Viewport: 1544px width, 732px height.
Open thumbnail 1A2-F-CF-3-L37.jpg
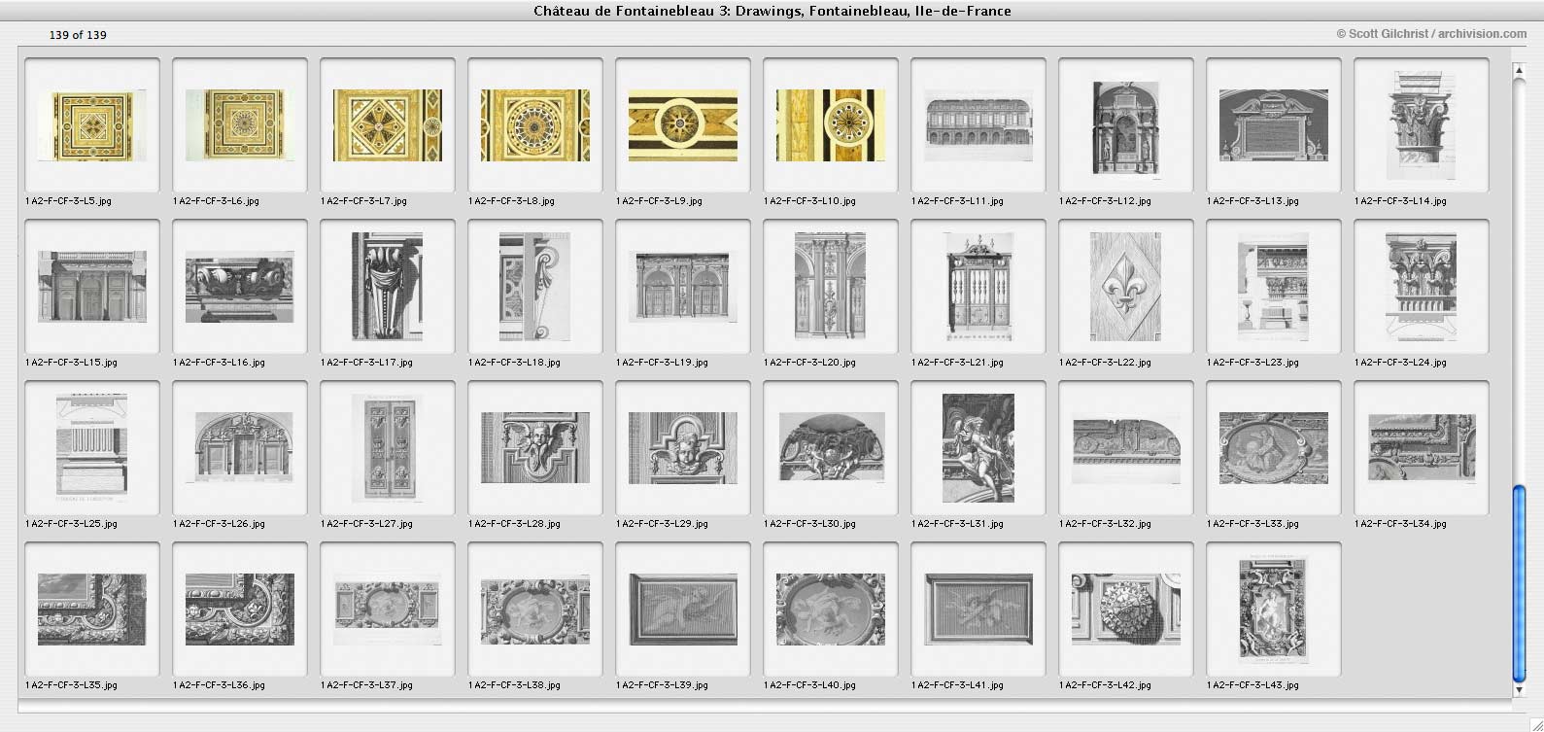pos(388,610)
